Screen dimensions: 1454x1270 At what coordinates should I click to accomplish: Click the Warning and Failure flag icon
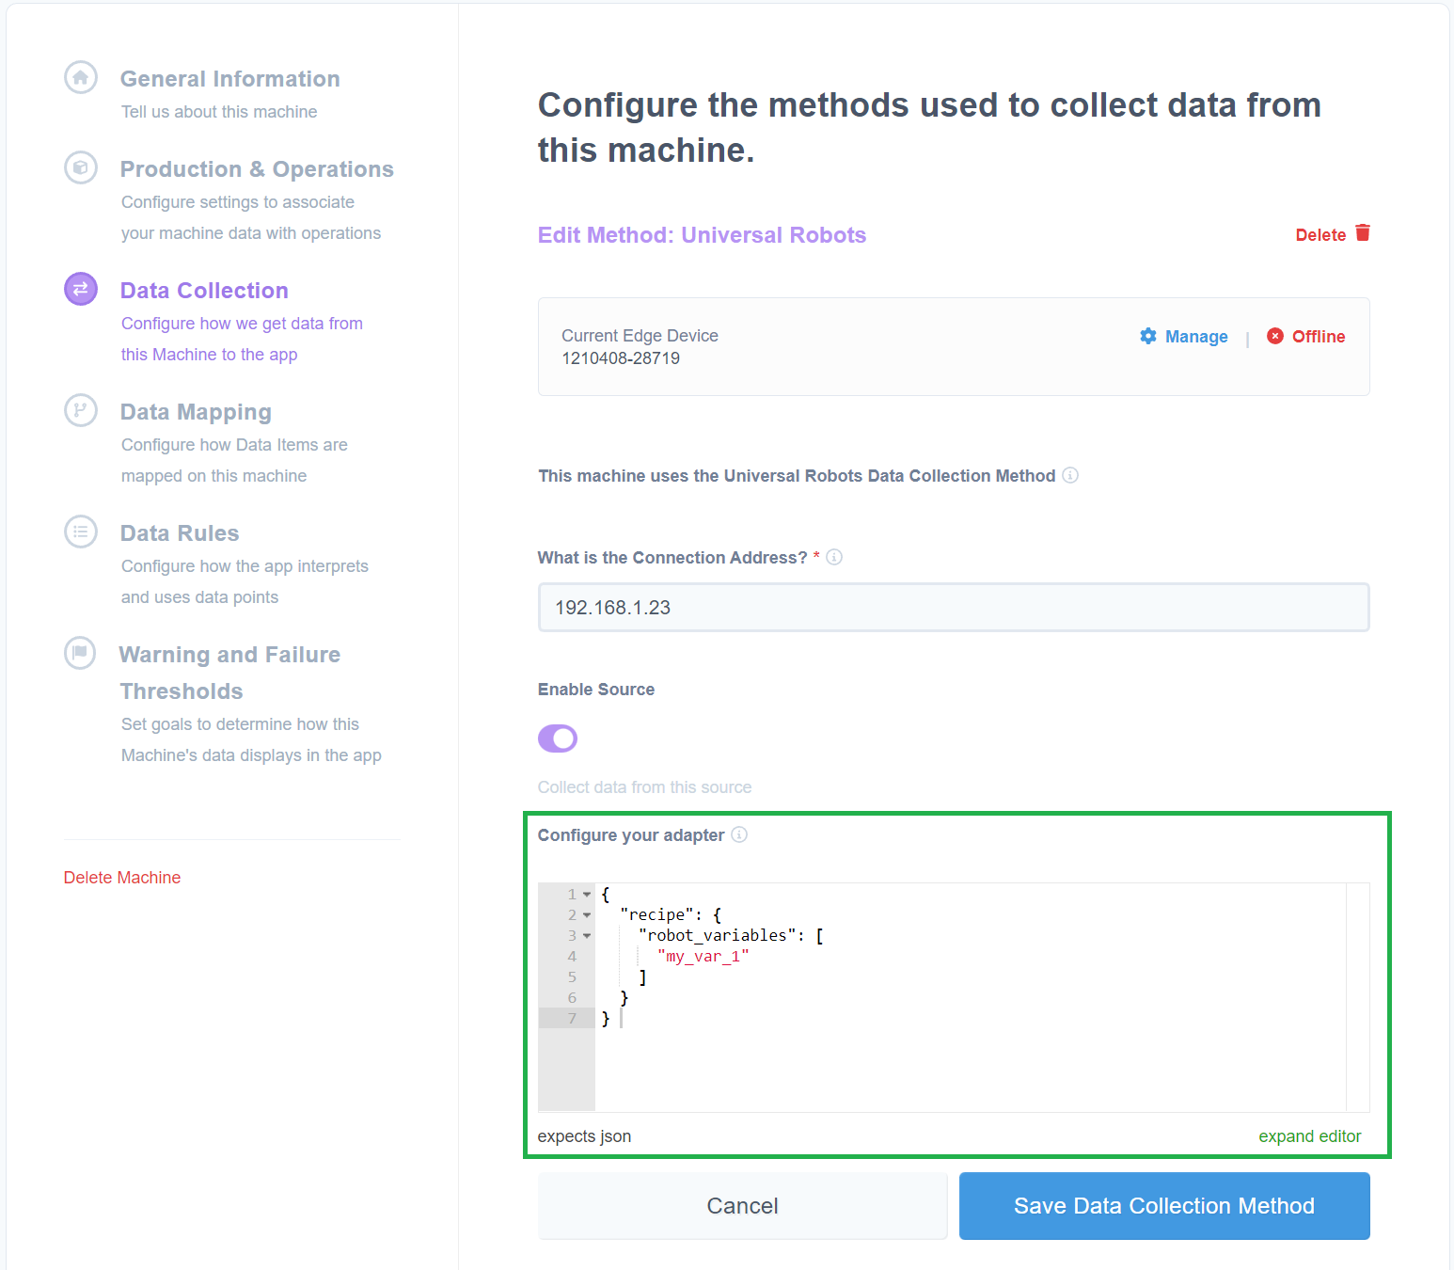tap(81, 653)
